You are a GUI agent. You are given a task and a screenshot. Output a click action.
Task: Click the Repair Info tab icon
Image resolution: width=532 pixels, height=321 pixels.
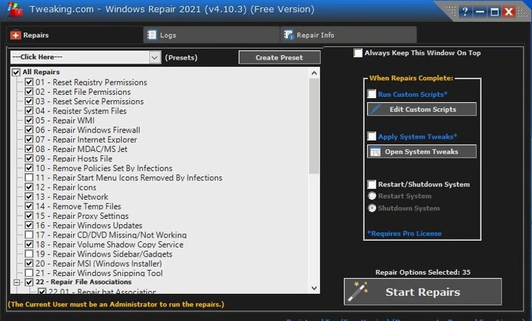pyautogui.click(x=289, y=35)
